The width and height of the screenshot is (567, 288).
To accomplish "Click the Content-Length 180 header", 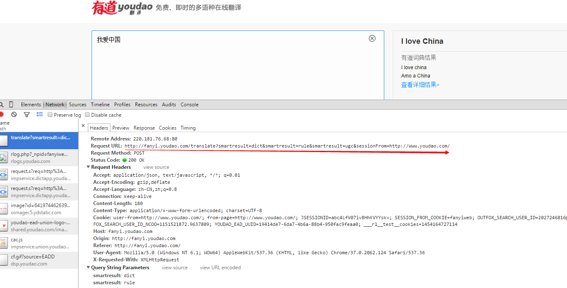I will (x=118, y=203).
